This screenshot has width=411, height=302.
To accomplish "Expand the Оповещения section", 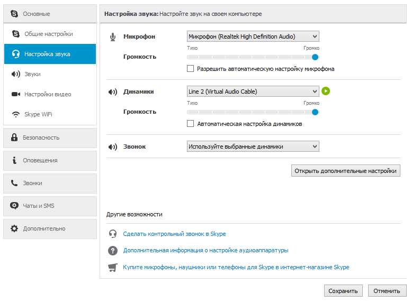I will point(50,160).
